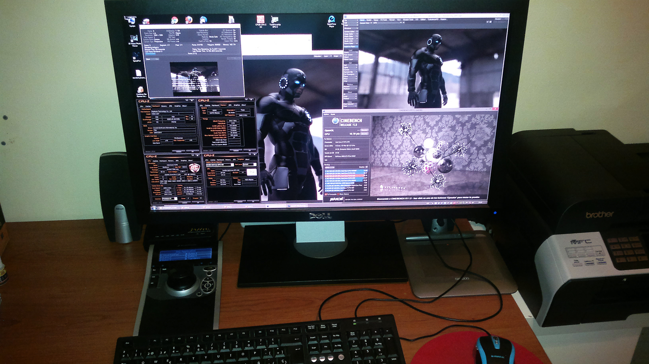Open the Image Editor in LightWave

(350, 34)
